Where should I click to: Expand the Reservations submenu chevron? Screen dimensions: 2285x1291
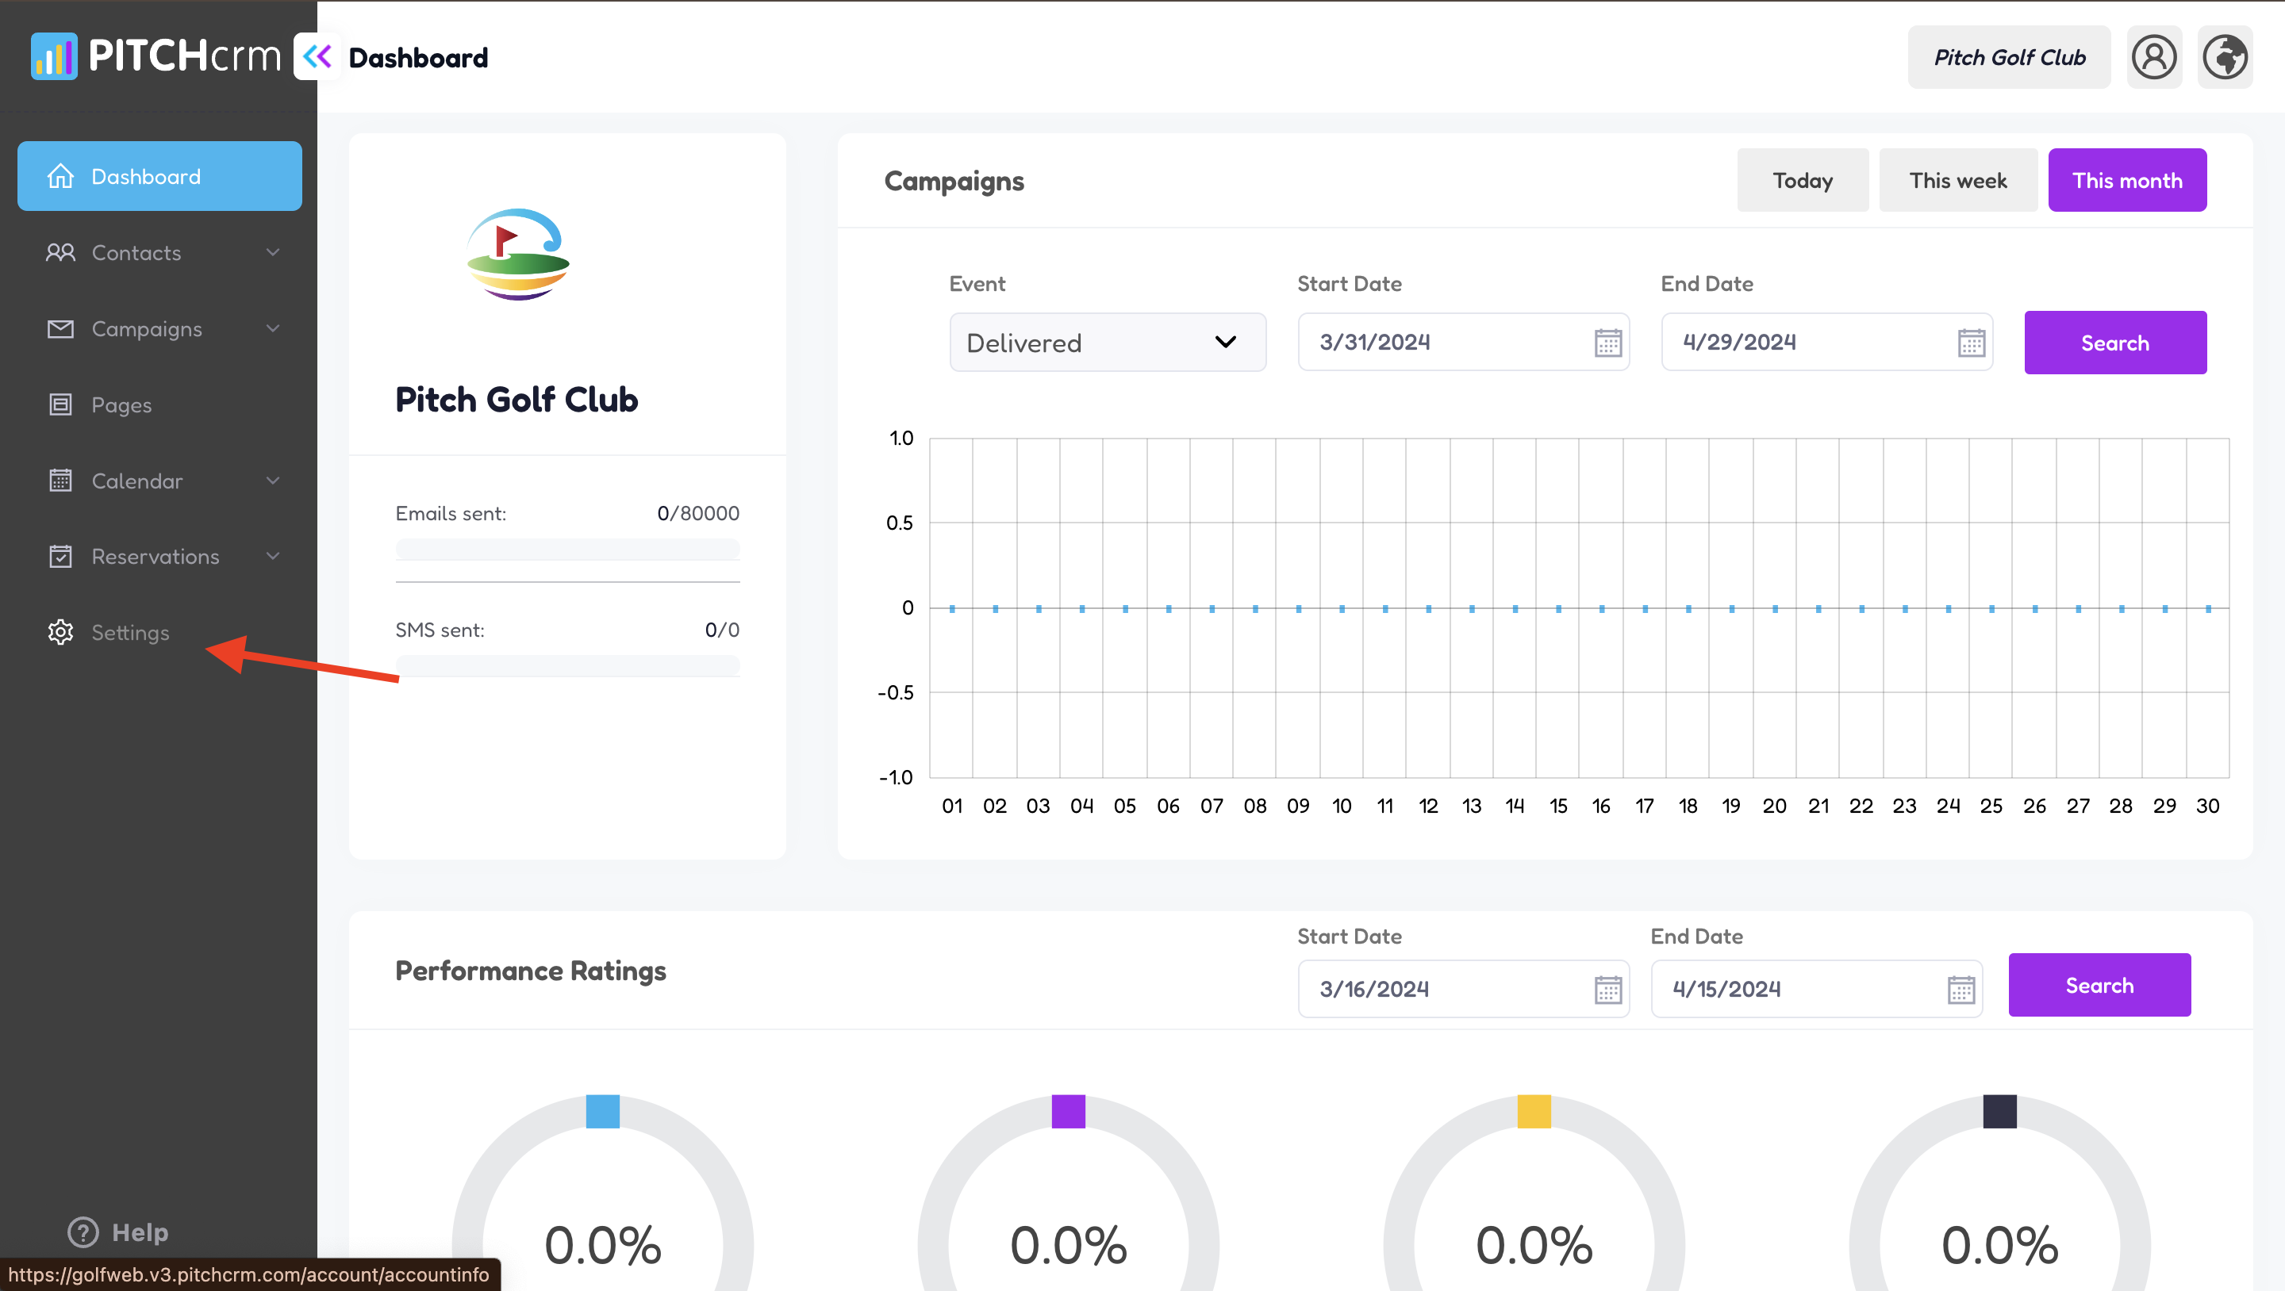[x=273, y=557]
